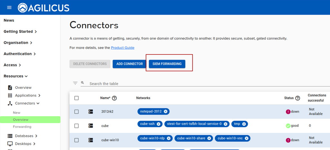This screenshot has width=330, height=150.
Task: Click the down status icon for cube-win10
Action: (x=288, y=140)
